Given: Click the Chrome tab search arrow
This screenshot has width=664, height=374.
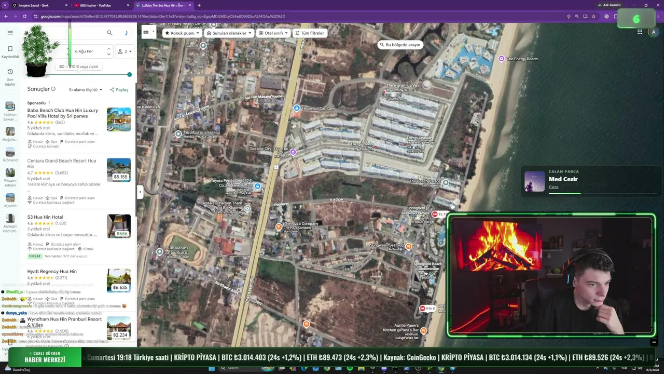Looking at the screenshot, I should (x=5, y=5).
